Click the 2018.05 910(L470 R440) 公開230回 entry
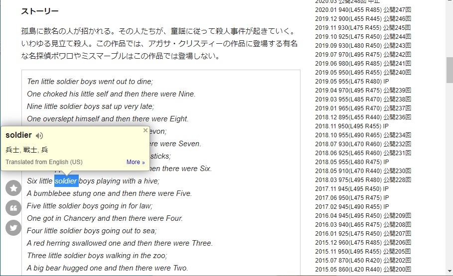Image resolution: width=453 pixels, height=276 pixels. (x=363, y=171)
